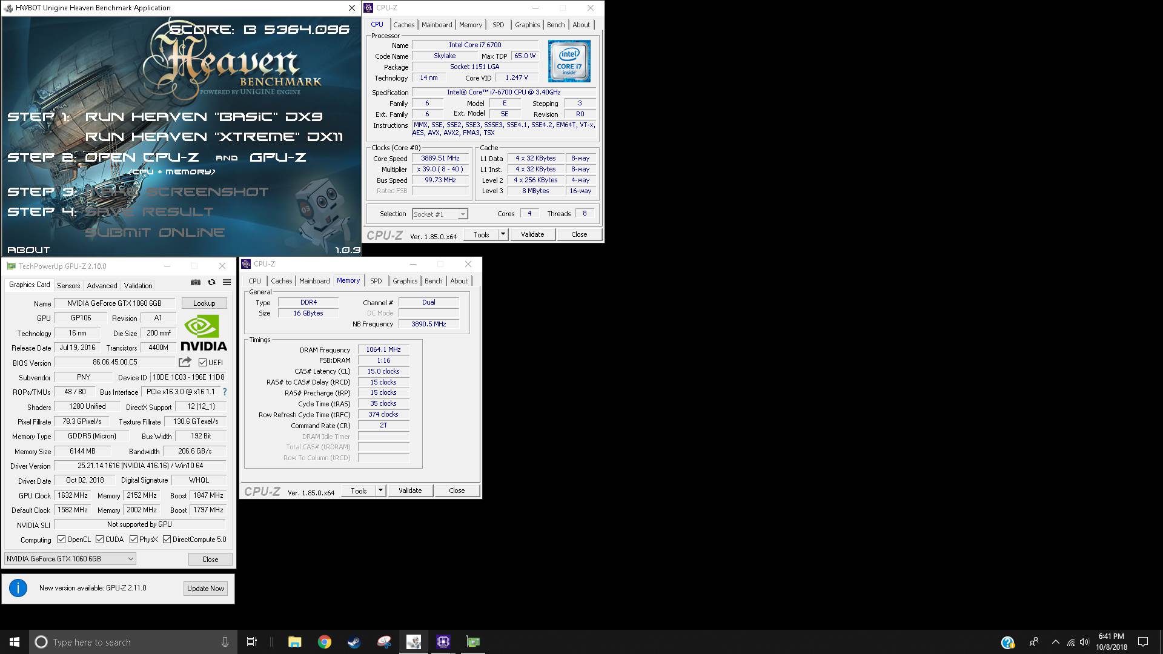Open Mainboard tab in top CPU-Z window
1163x654 pixels.
tap(437, 25)
